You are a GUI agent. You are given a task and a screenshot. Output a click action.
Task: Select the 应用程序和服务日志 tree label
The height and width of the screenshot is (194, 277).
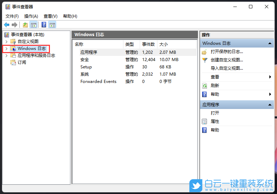[36, 55]
